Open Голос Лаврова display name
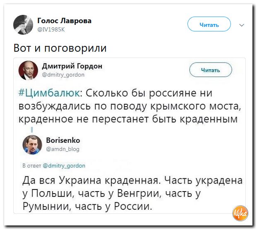The width and height of the screenshot is (257, 230). point(64,21)
